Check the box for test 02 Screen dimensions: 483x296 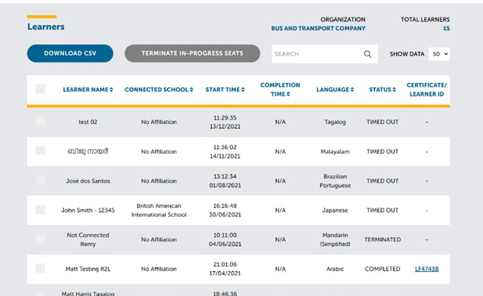[41, 122]
